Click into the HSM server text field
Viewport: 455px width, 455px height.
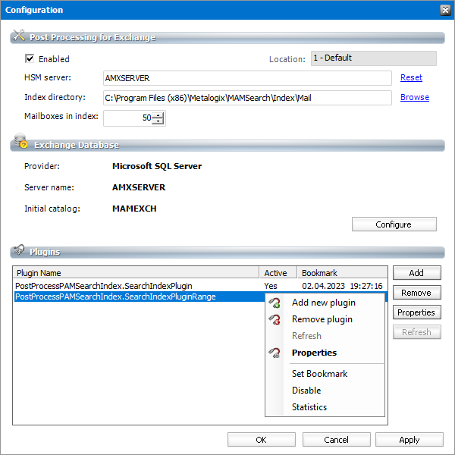click(x=247, y=78)
